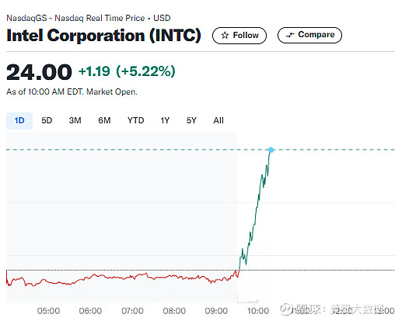This screenshot has height=321, width=395.
Task: Click the 'As of 10:00 AM EDT' text
Action: tap(44, 91)
